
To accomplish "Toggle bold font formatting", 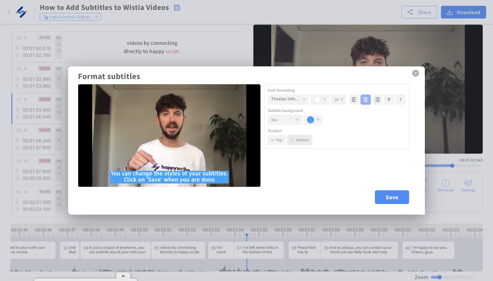I will click(x=389, y=100).
